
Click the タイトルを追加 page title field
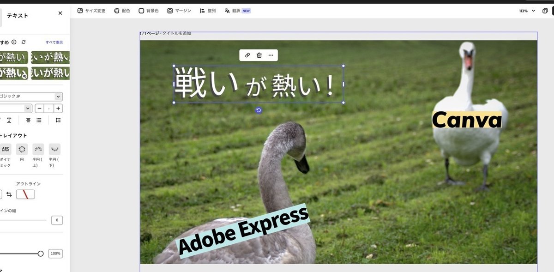click(x=176, y=33)
